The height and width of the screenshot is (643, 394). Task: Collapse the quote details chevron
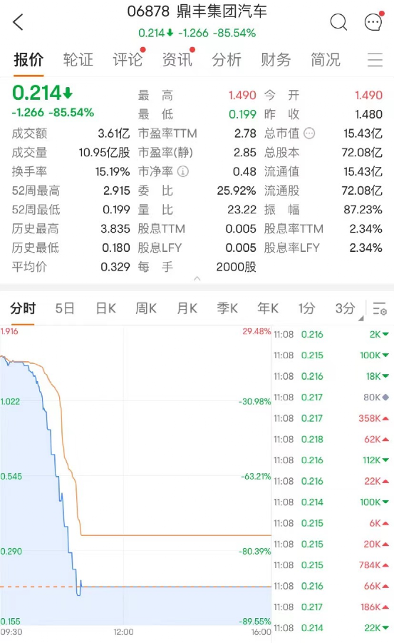[x=197, y=278]
